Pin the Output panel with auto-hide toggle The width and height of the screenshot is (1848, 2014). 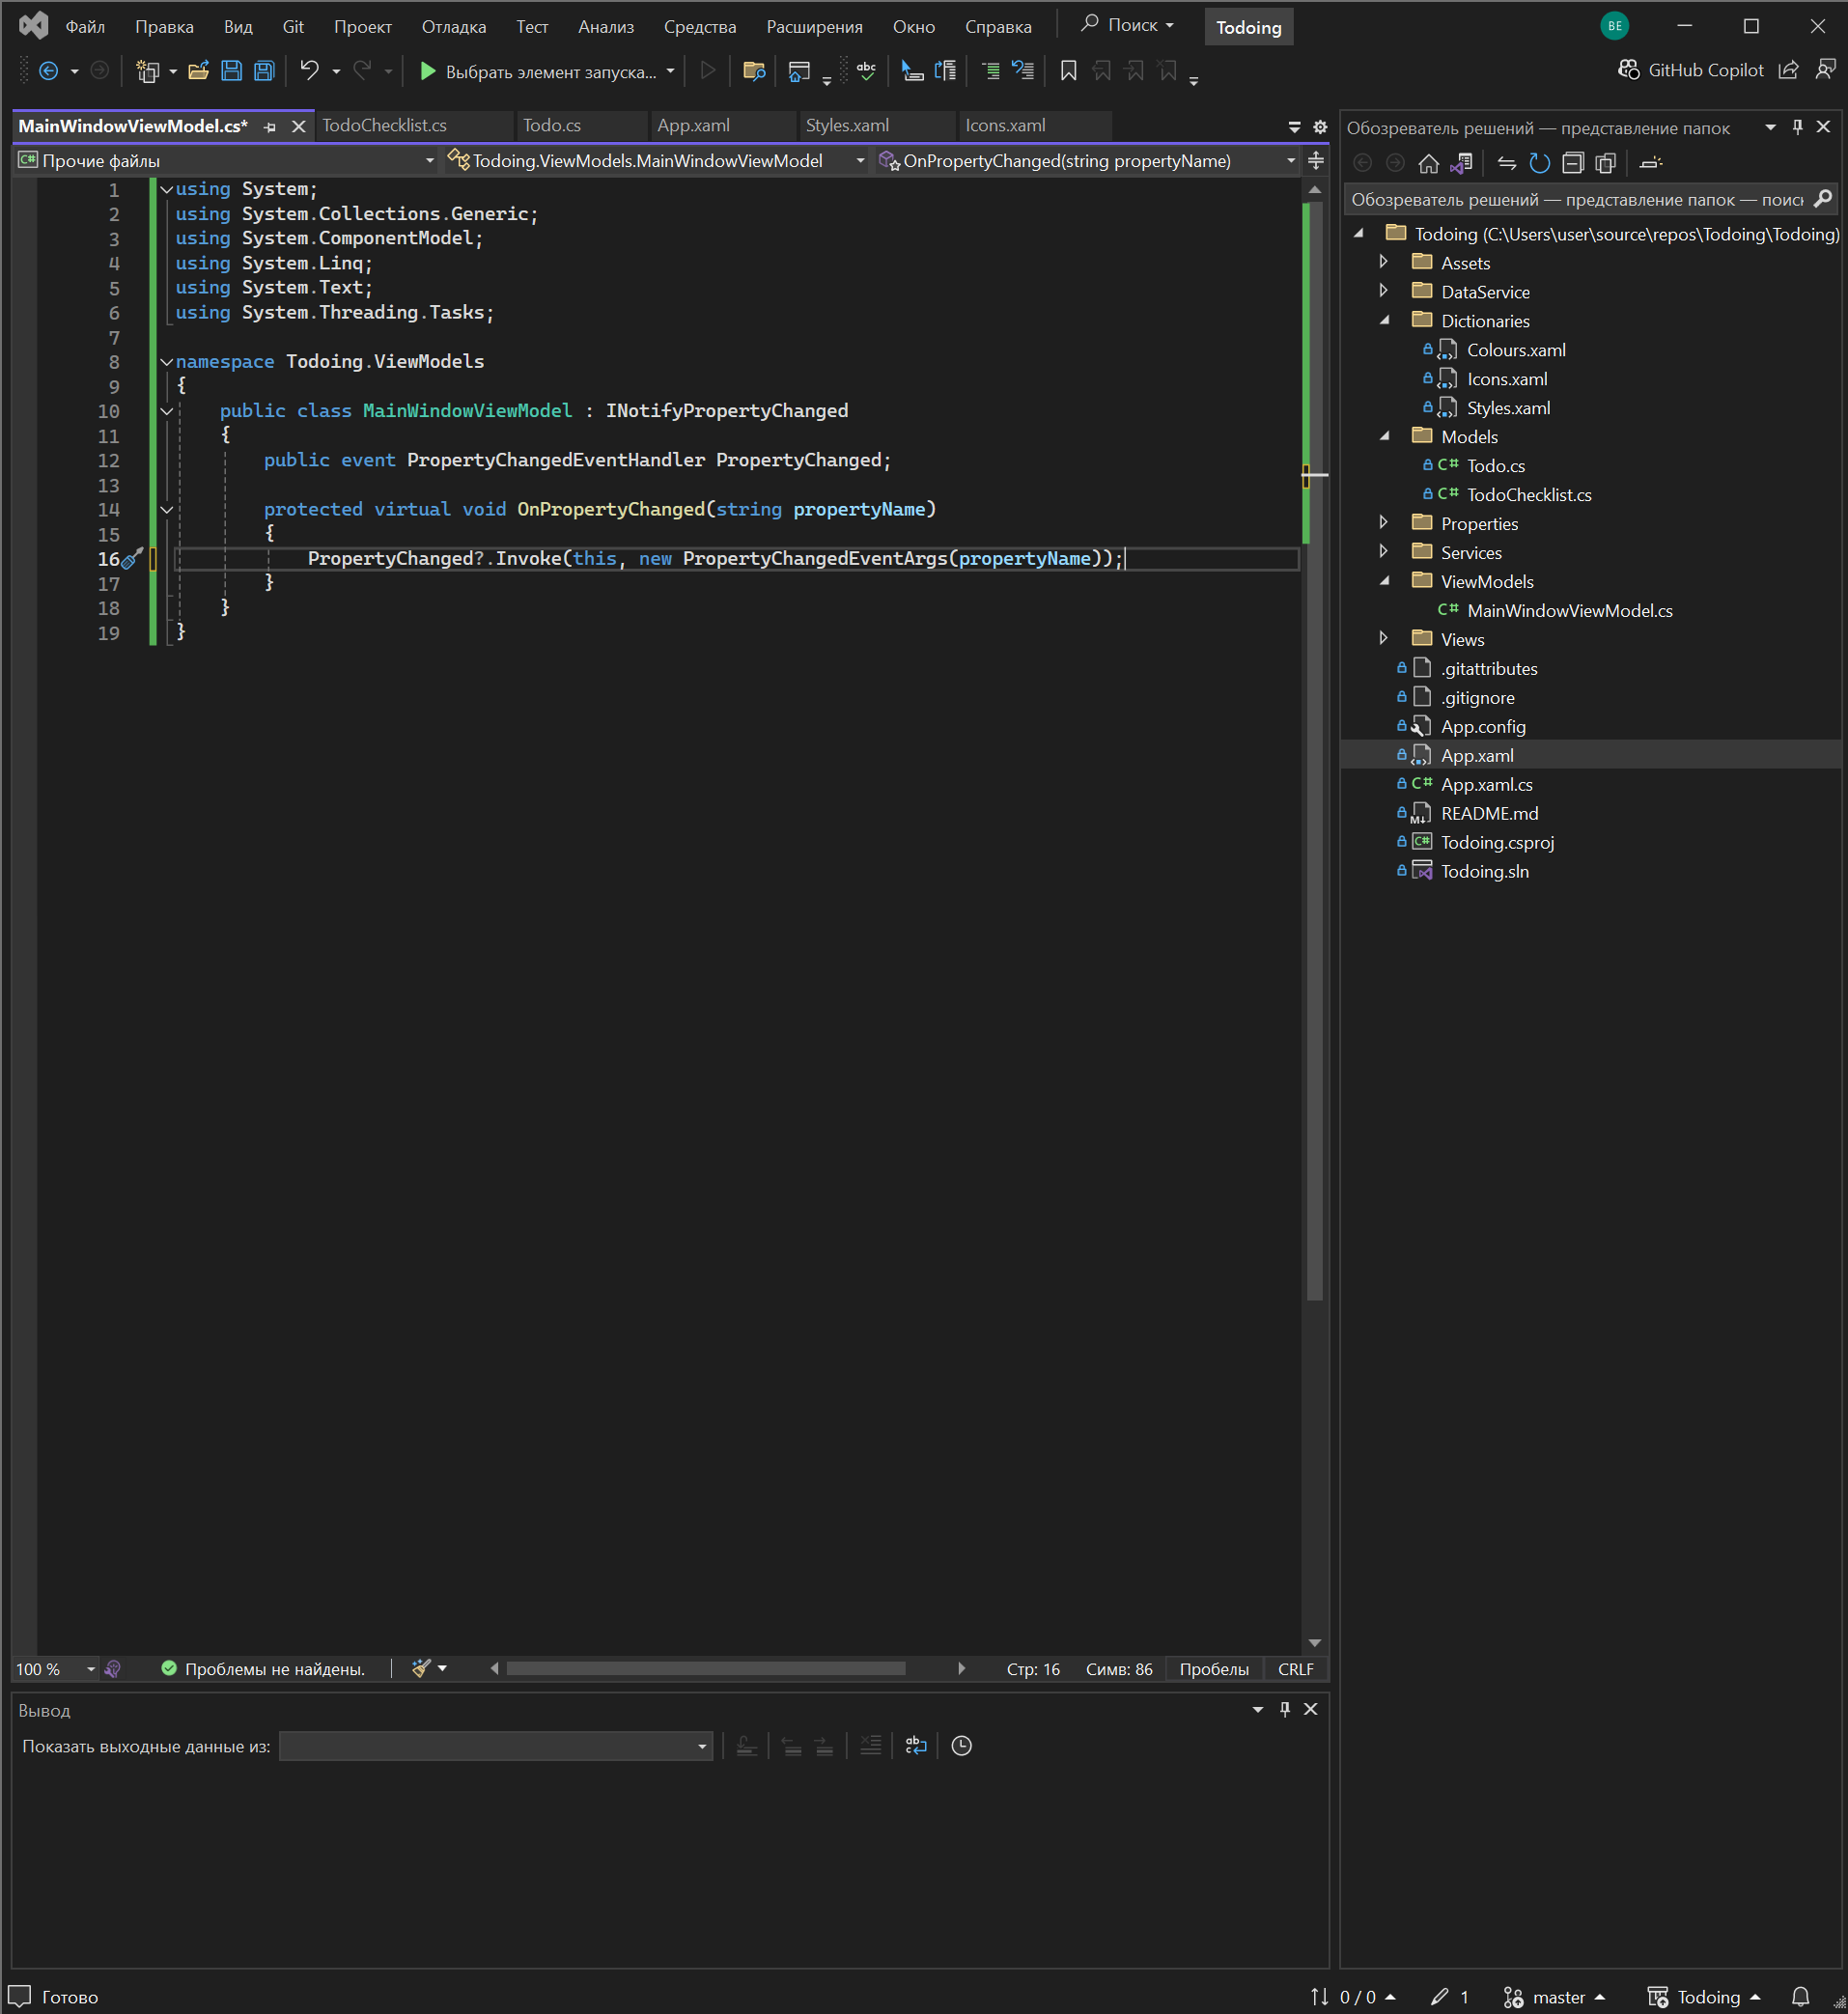(1284, 1709)
